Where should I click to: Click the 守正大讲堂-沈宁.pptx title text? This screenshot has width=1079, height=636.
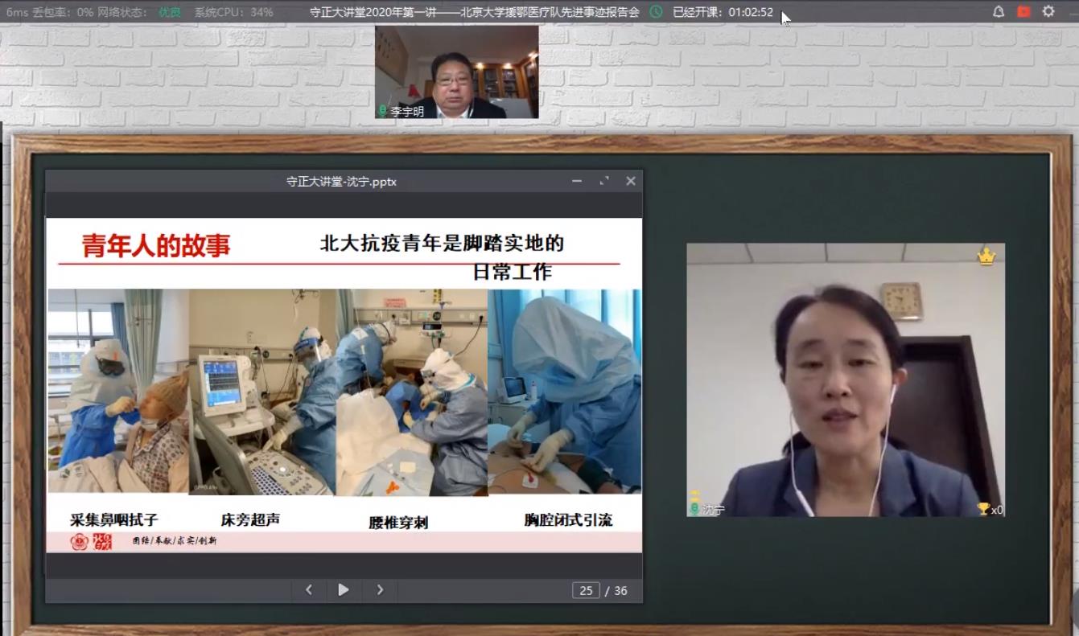(x=341, y=182)
